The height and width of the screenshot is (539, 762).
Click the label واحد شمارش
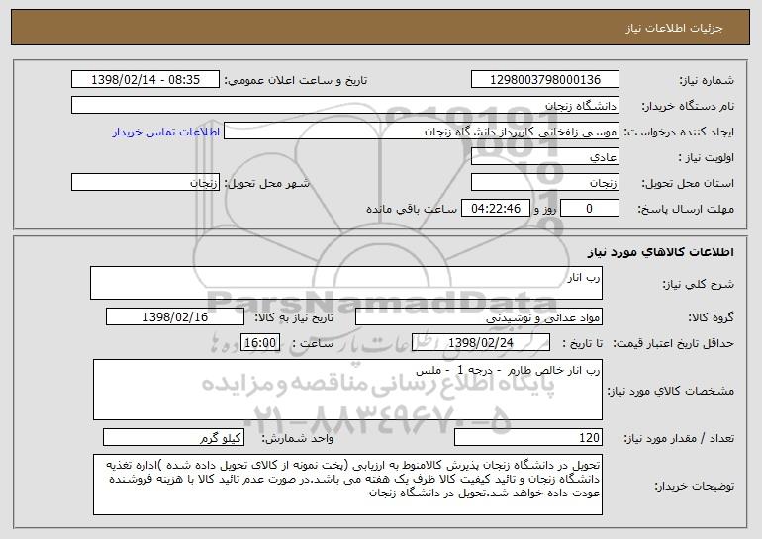298,438
